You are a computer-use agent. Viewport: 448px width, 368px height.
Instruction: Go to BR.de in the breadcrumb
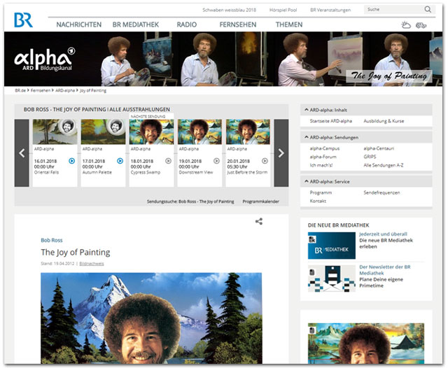[20, 90]
